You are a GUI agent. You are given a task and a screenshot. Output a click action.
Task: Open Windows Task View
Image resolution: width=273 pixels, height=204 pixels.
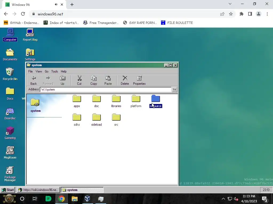point(35,199)
